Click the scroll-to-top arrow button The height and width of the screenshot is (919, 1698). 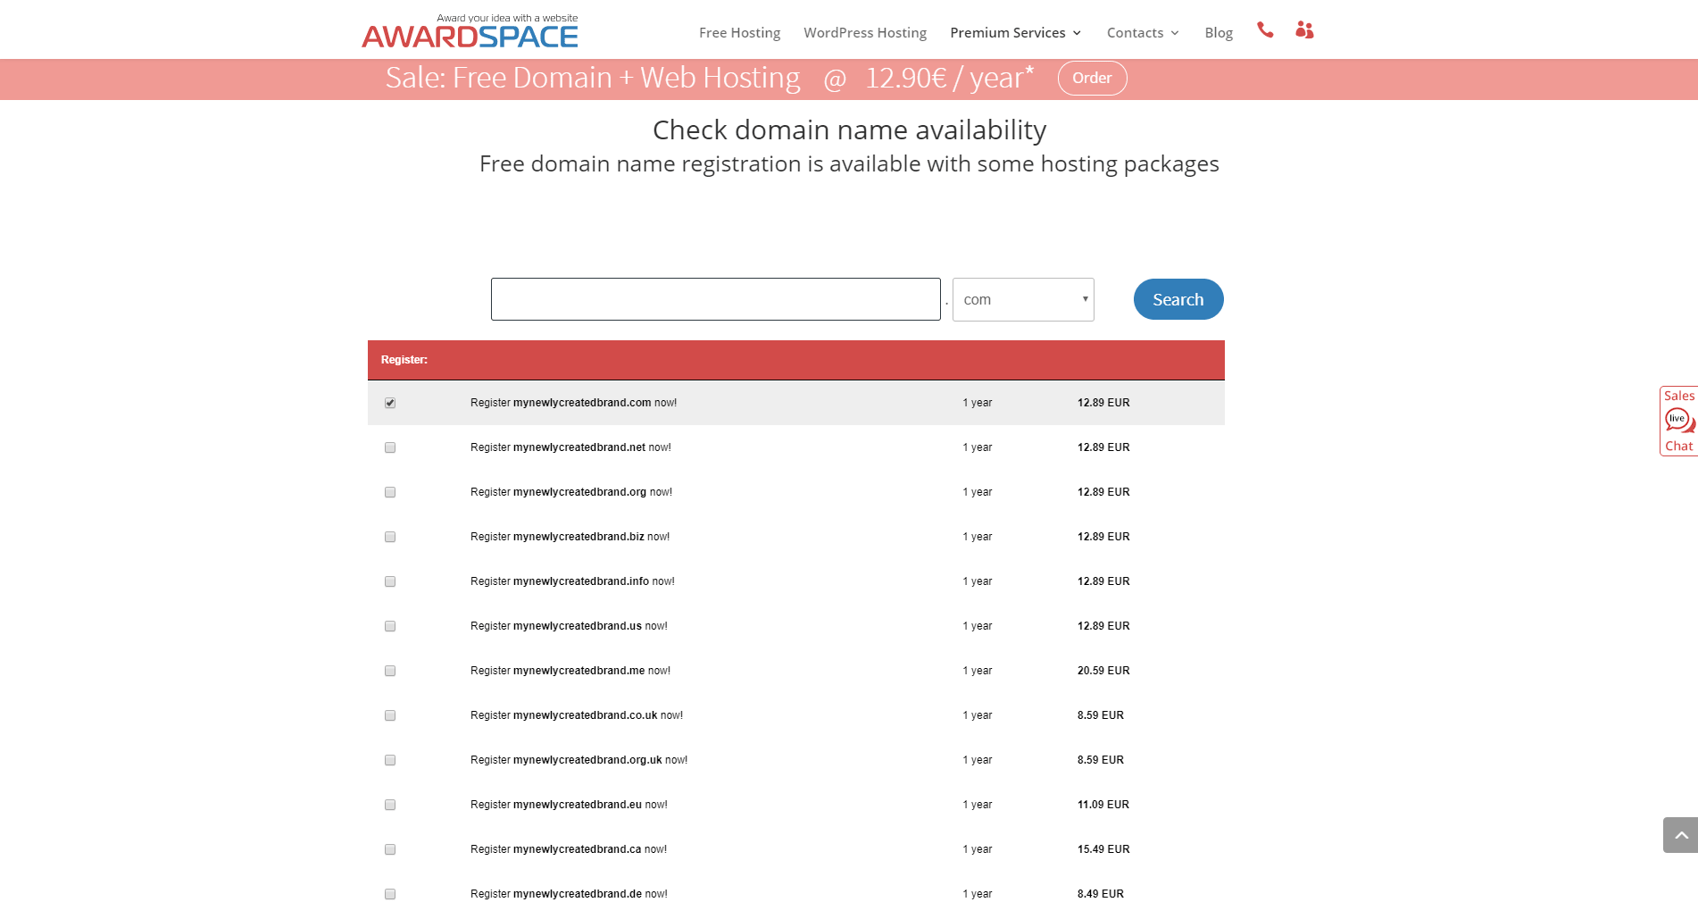click(1680, 835)
